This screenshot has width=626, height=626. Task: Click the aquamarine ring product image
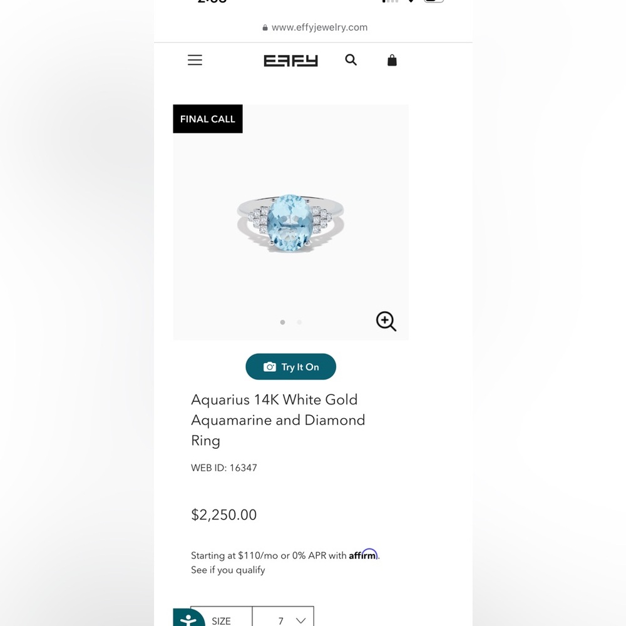point(290,222)
